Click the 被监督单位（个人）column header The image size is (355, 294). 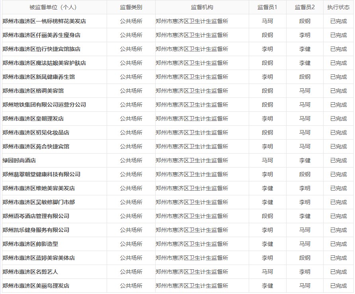(55, 7)
